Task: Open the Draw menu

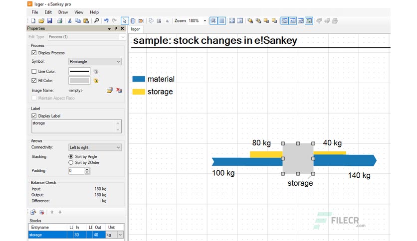Action: click(63, 12)
